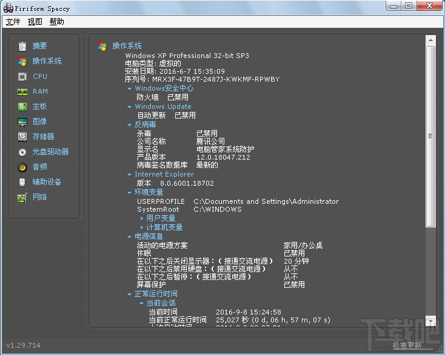Click the 腾讯公司 company name value

(210, 142)
